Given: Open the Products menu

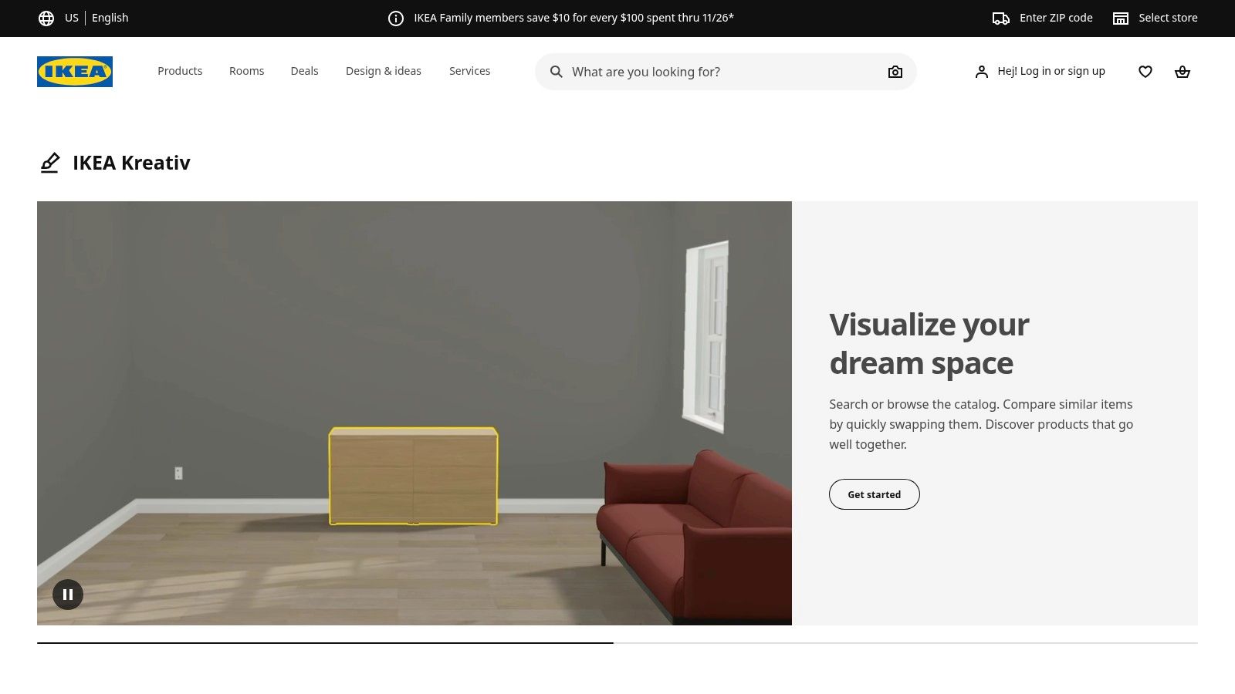Looking at the screenshot, I should coord(180,71).
